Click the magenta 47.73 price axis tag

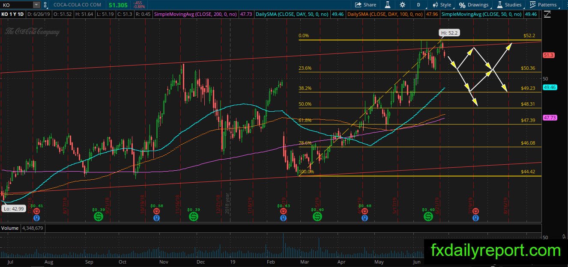(x=549, y=117)
